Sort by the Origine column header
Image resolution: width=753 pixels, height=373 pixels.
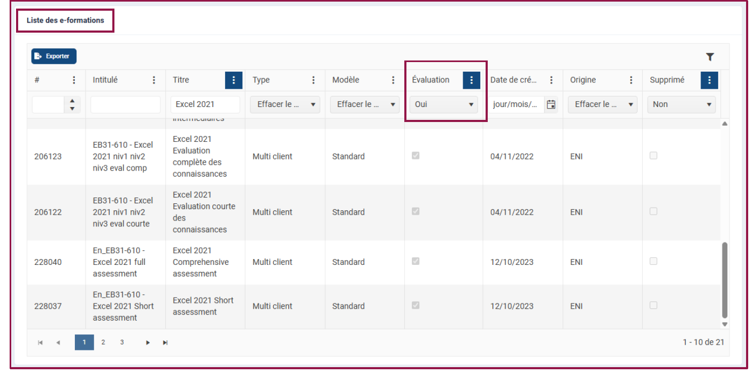coord(583,80)
